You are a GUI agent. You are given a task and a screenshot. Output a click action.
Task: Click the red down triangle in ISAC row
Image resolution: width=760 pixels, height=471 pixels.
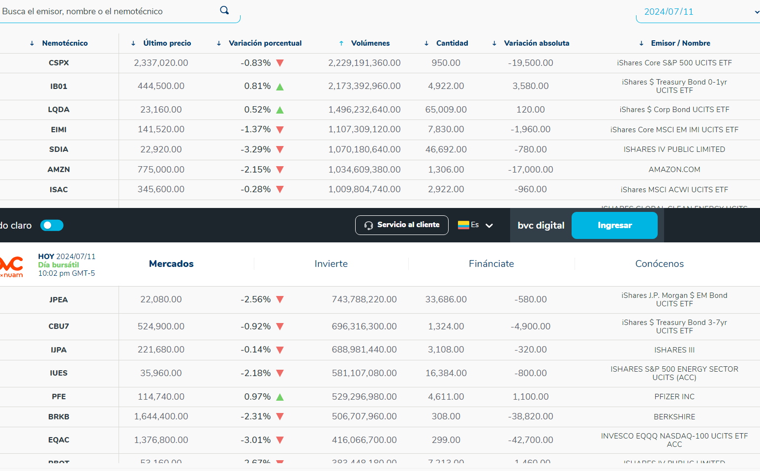click(x=280, y=189)
